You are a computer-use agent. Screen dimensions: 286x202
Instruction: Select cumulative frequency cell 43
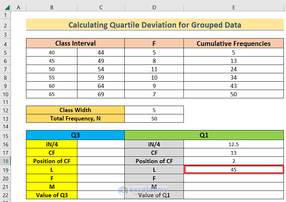click(x=234, y=86)
